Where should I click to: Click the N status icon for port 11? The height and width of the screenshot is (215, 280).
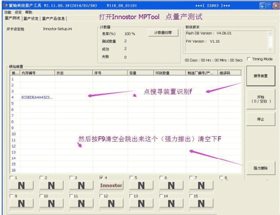(81, 203)
